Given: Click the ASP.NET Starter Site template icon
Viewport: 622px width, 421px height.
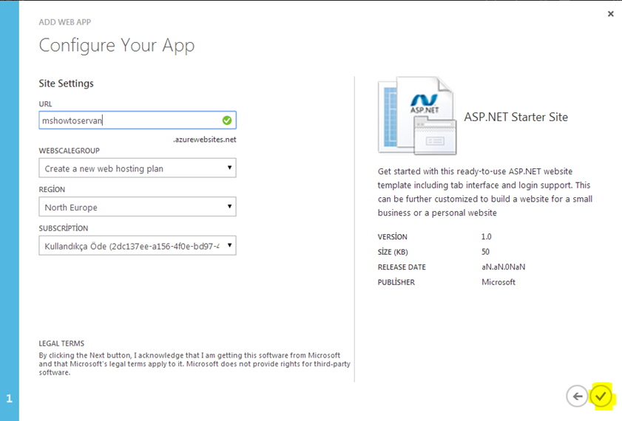Looking at the screenshot, I should pyautogui.click(x=414, y=116).
